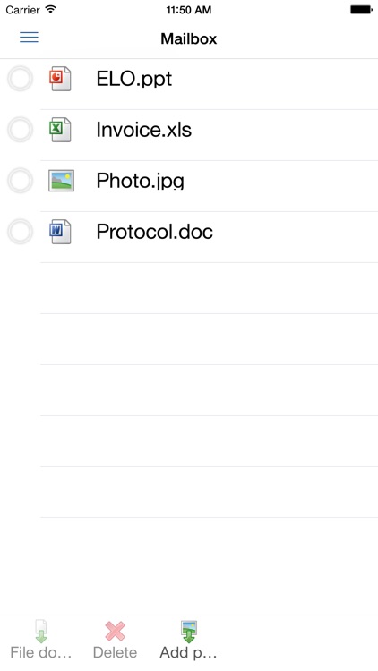This screenshot has height=671, width=378.
Task: Tap the 'File do…' toolbar label
Action: click(x=41, y=652)
